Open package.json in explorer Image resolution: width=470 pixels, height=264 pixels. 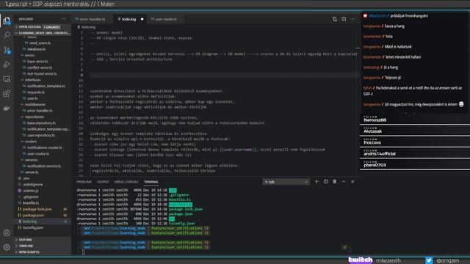(33, 215)
